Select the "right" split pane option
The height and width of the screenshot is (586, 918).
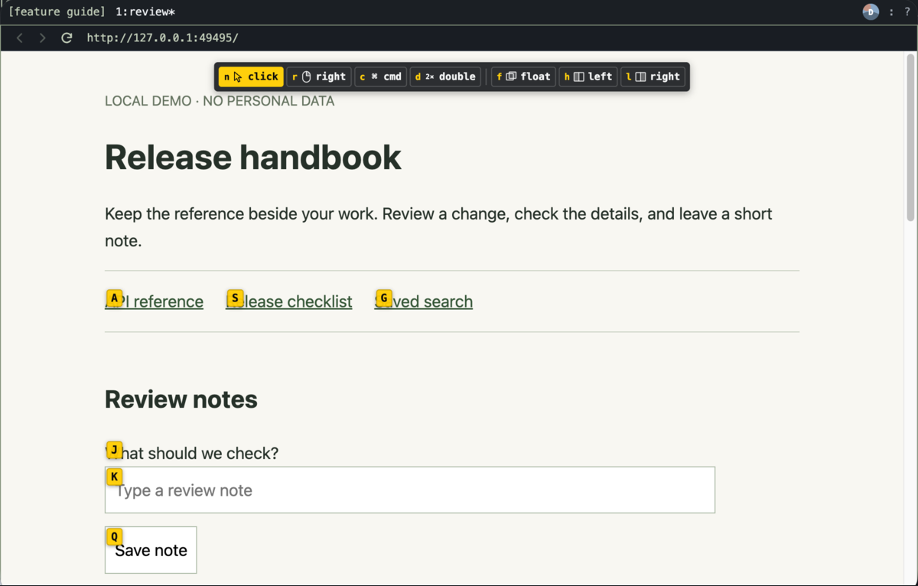653,77
